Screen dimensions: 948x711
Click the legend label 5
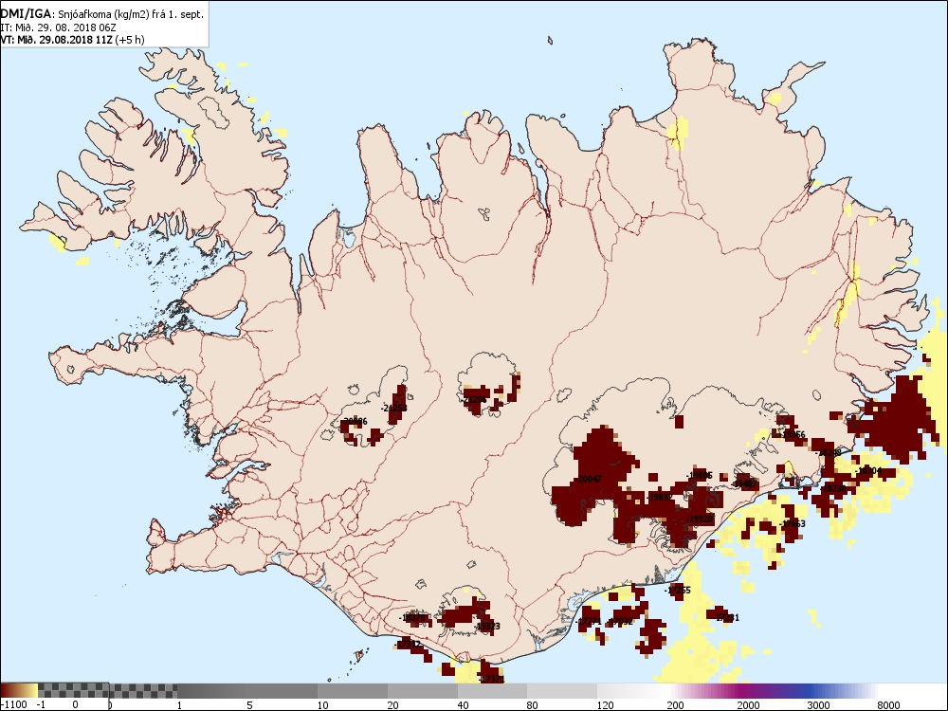tap(249, 704)
